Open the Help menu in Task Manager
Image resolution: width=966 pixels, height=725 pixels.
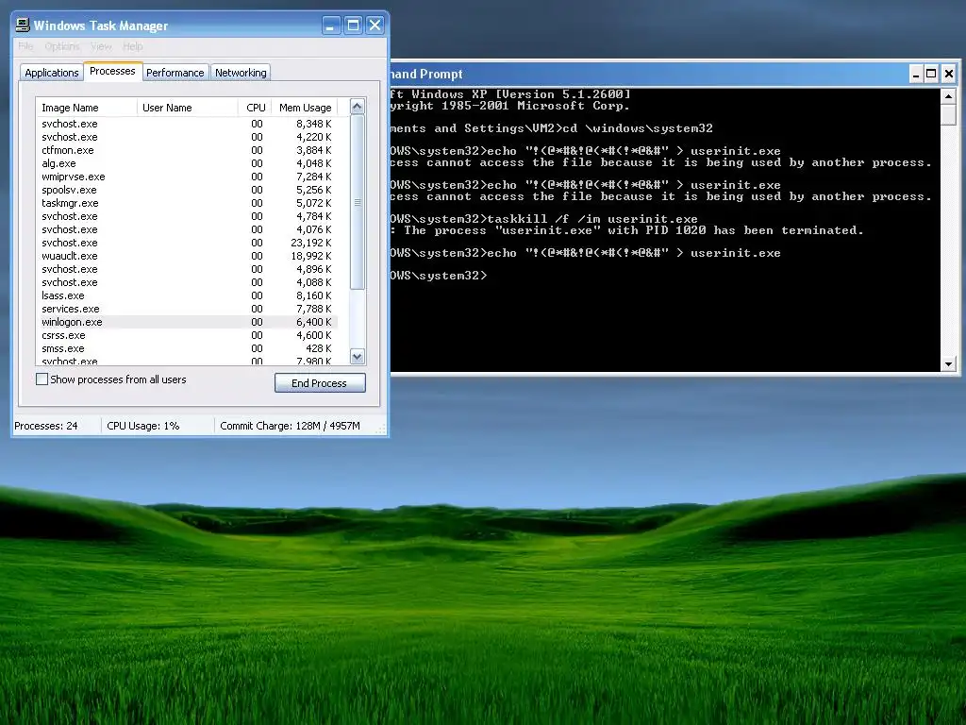(x=132, y=46)
